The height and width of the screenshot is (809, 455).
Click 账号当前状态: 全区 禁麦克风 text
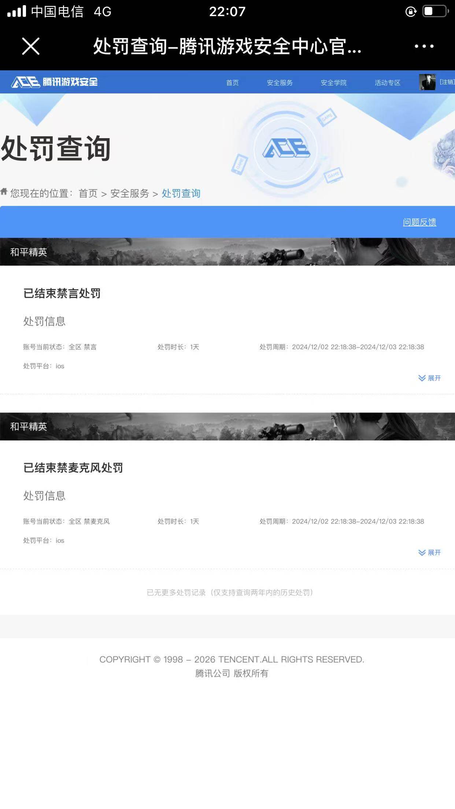[66, 521]
